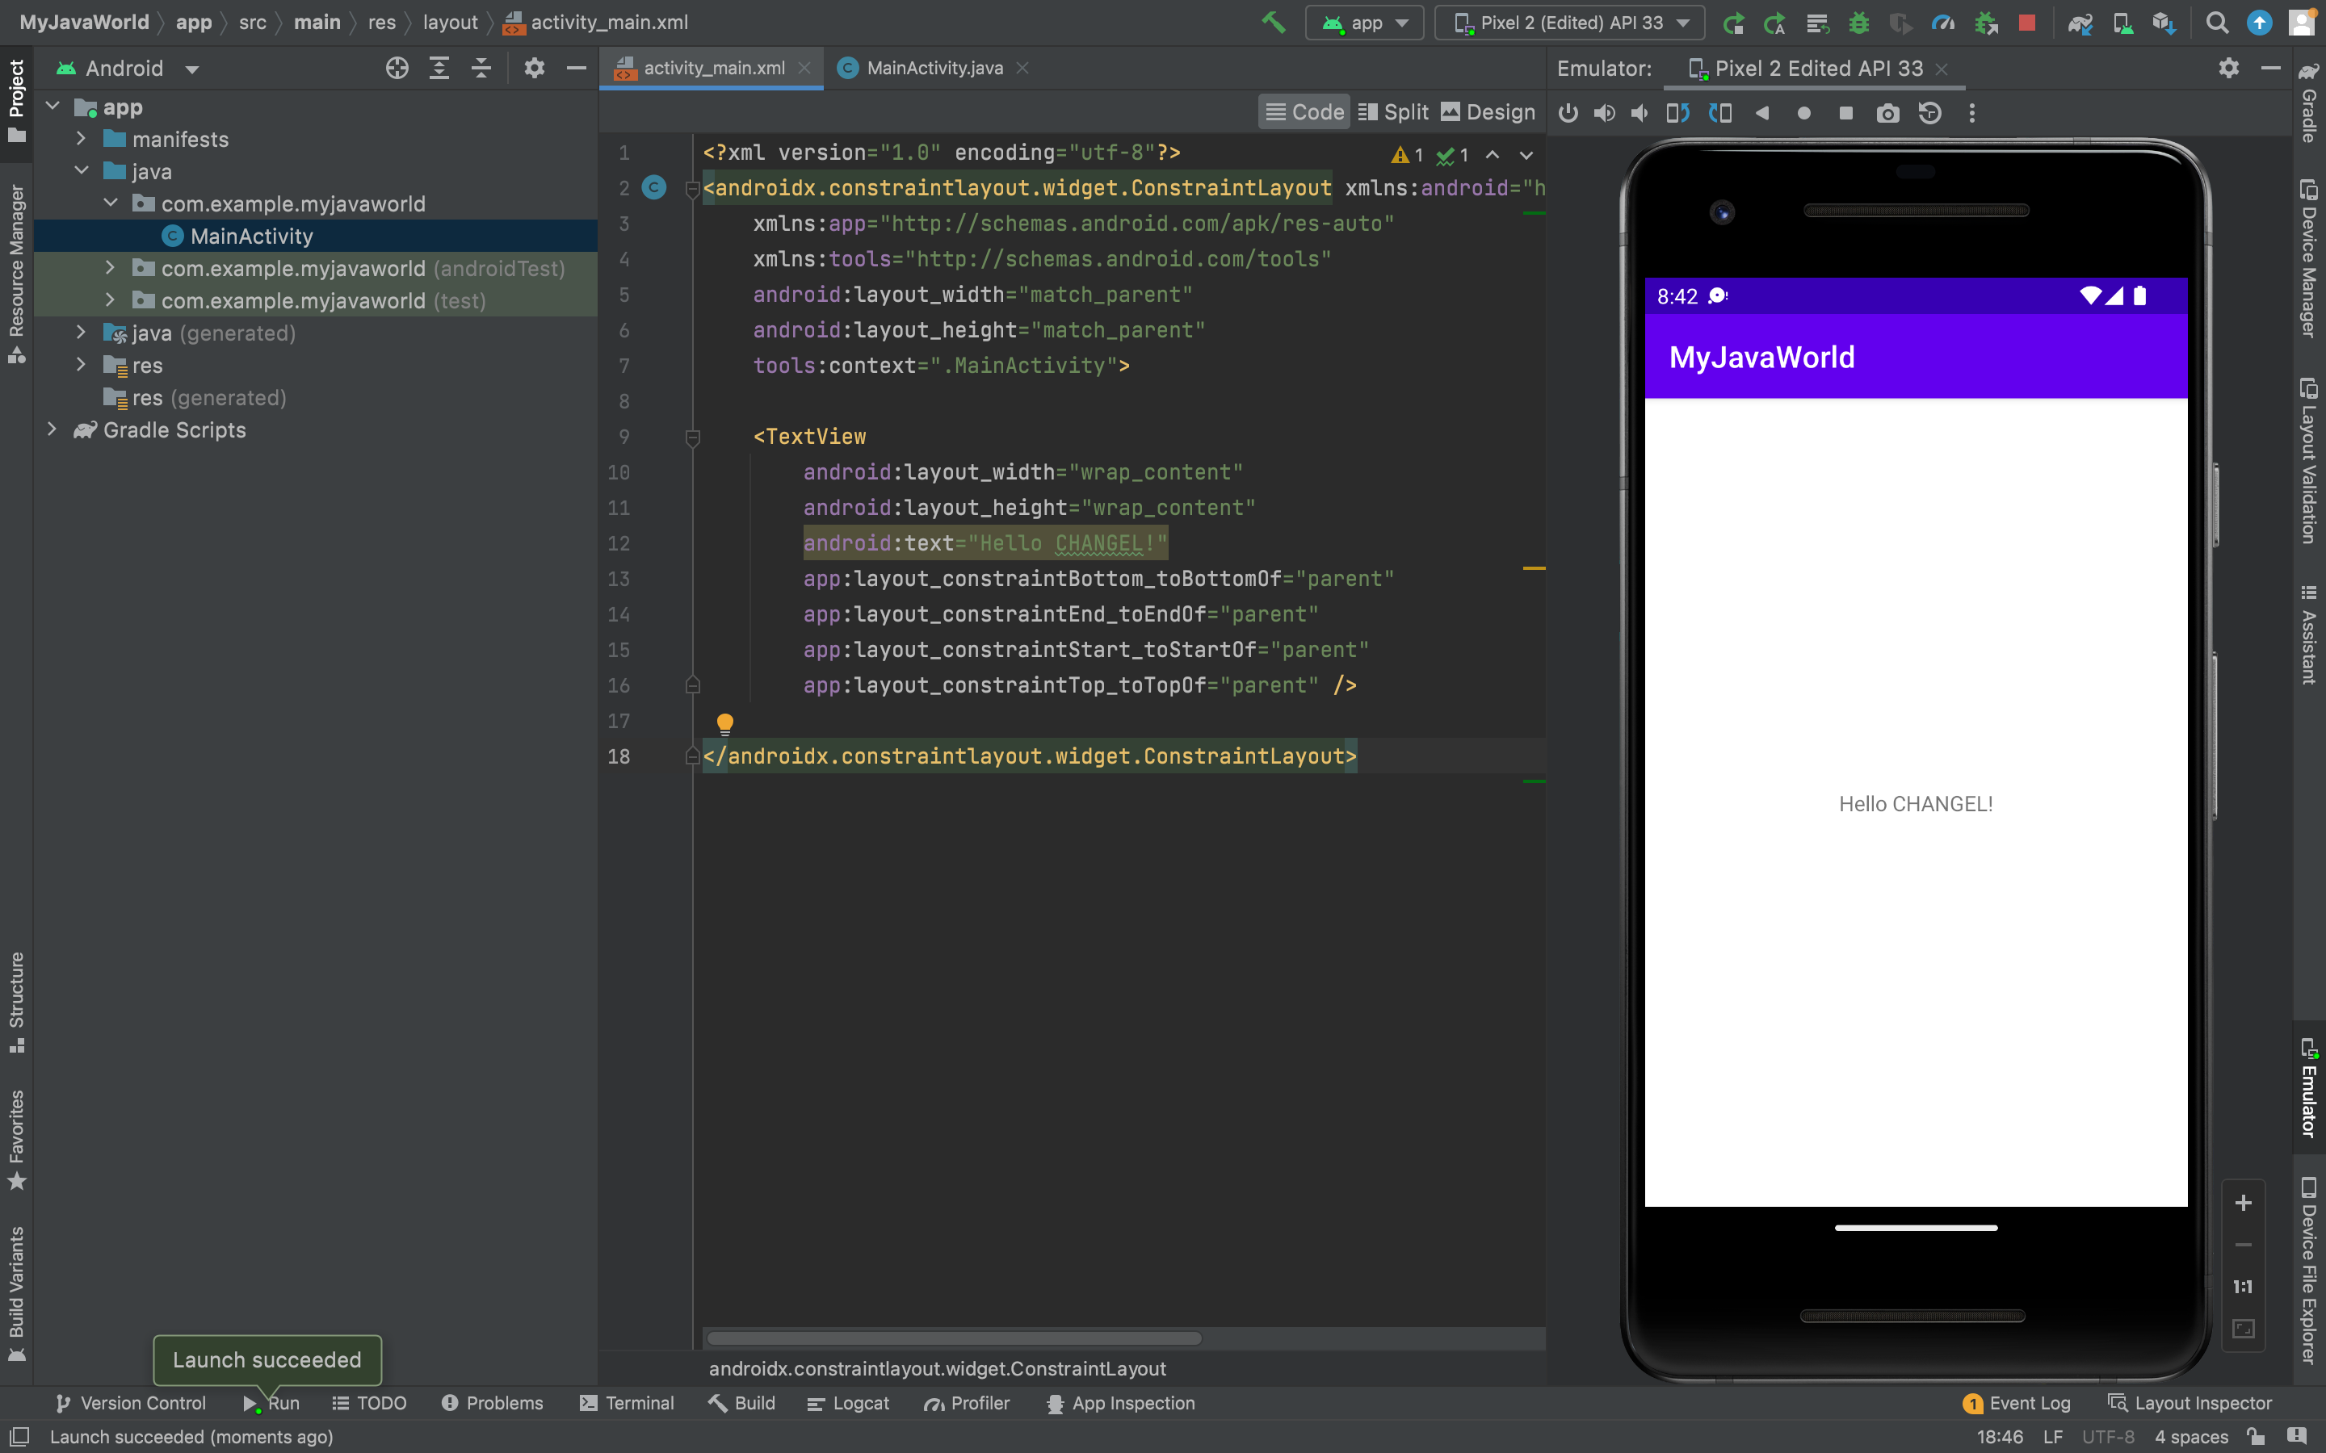Switch editor to Design view mode
This screenshot has width=2326, height=1453.
[1488, 112]
